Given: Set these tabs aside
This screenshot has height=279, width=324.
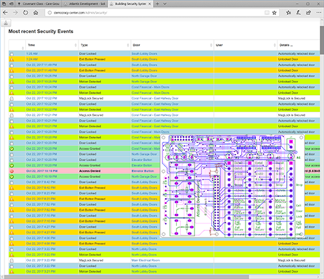Looking at the screenshot, I should 11,4.
